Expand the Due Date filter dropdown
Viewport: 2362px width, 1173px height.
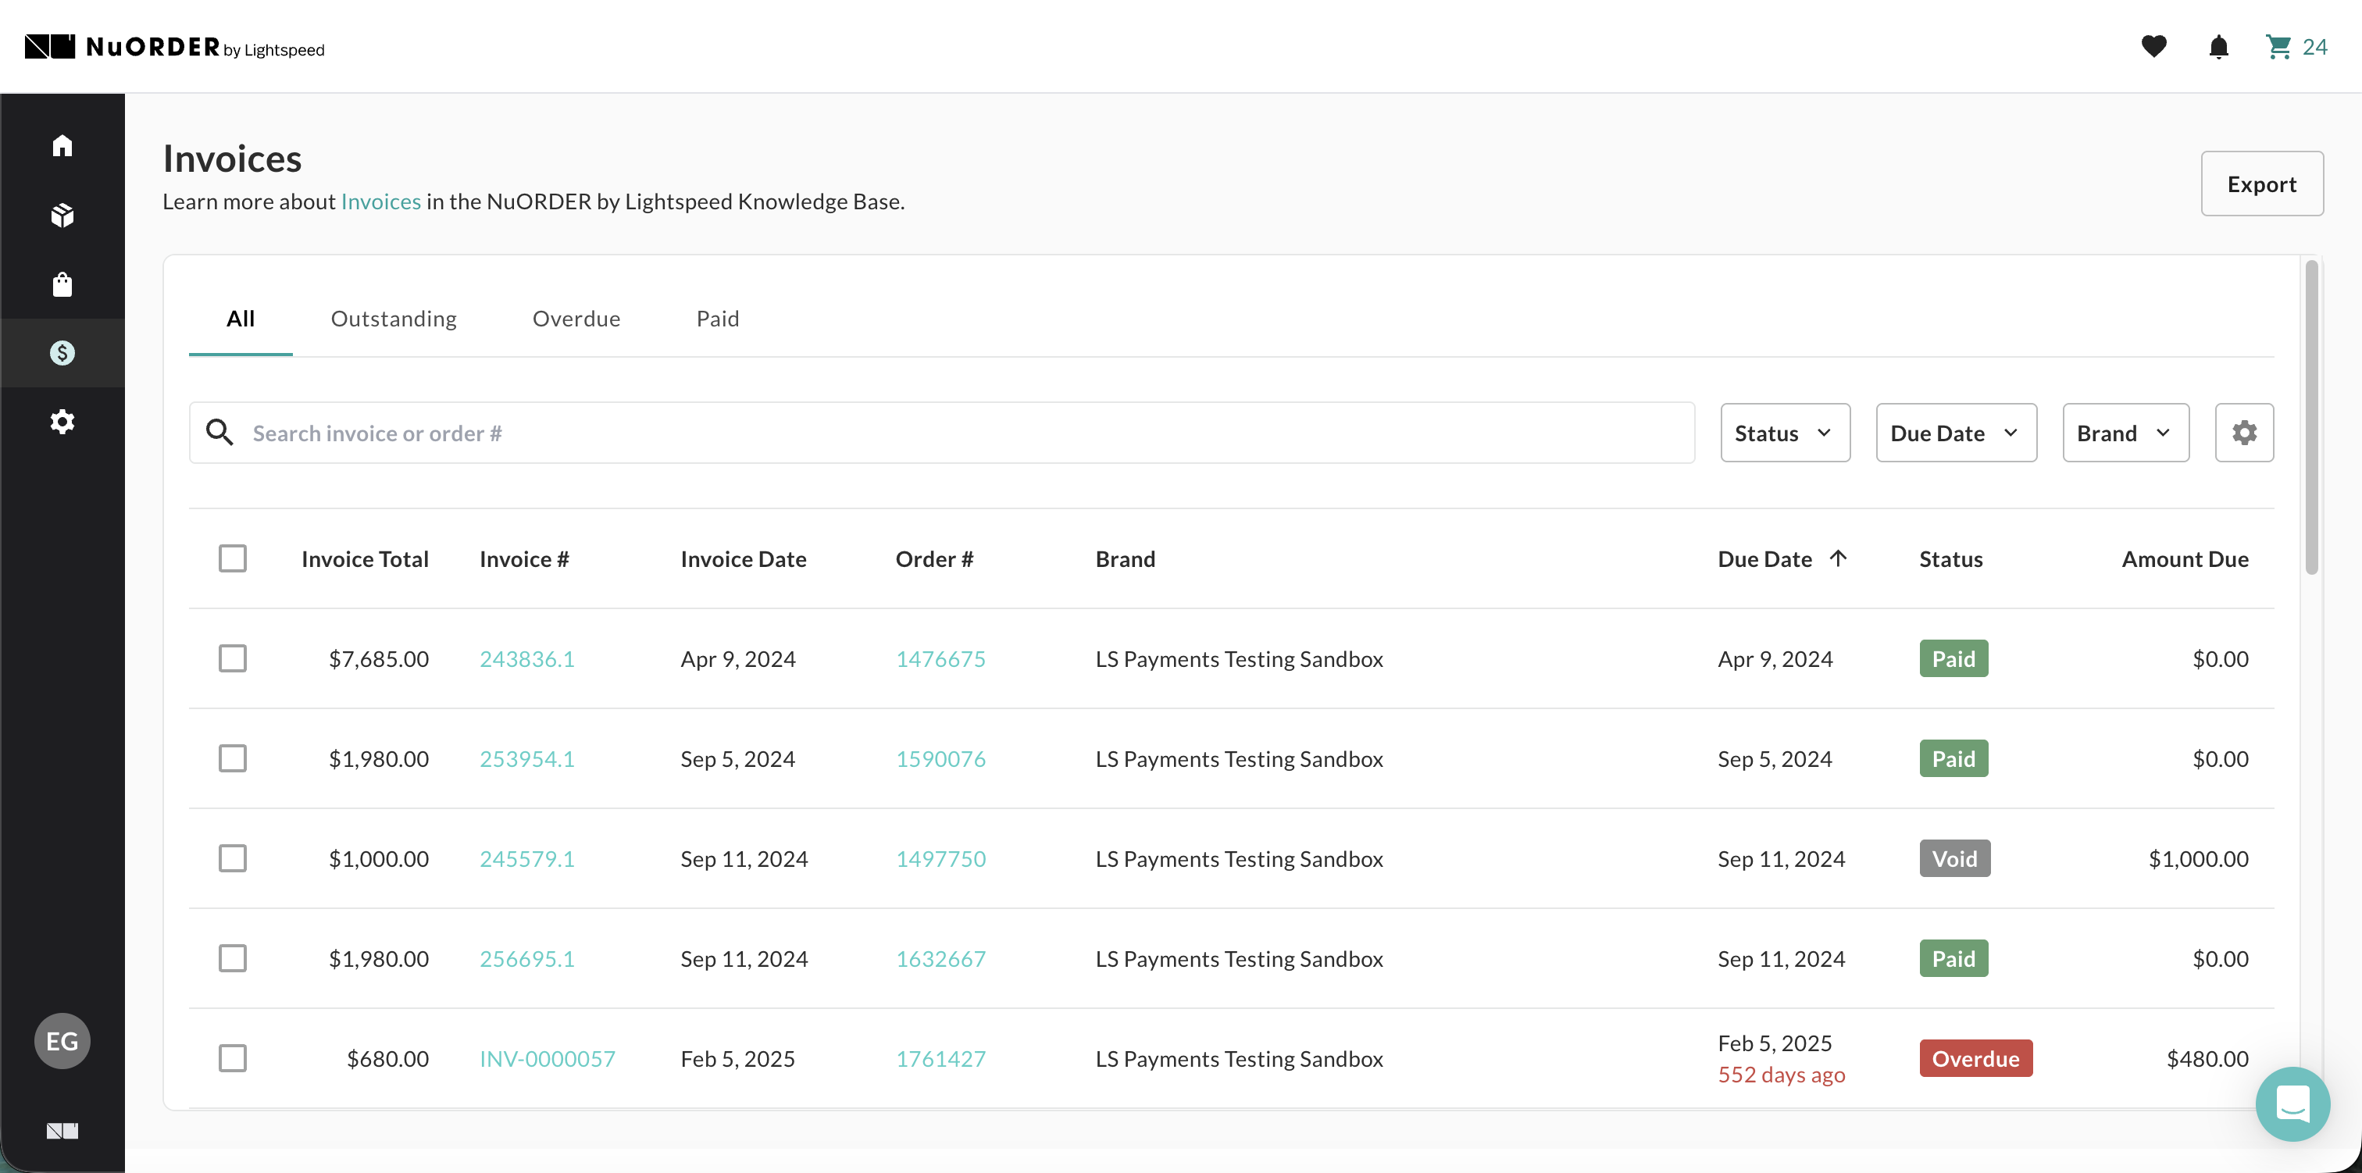[x=1956, y=433]
